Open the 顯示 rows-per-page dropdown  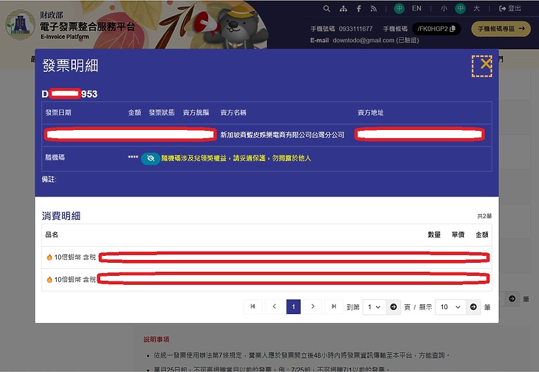point(451,307)
